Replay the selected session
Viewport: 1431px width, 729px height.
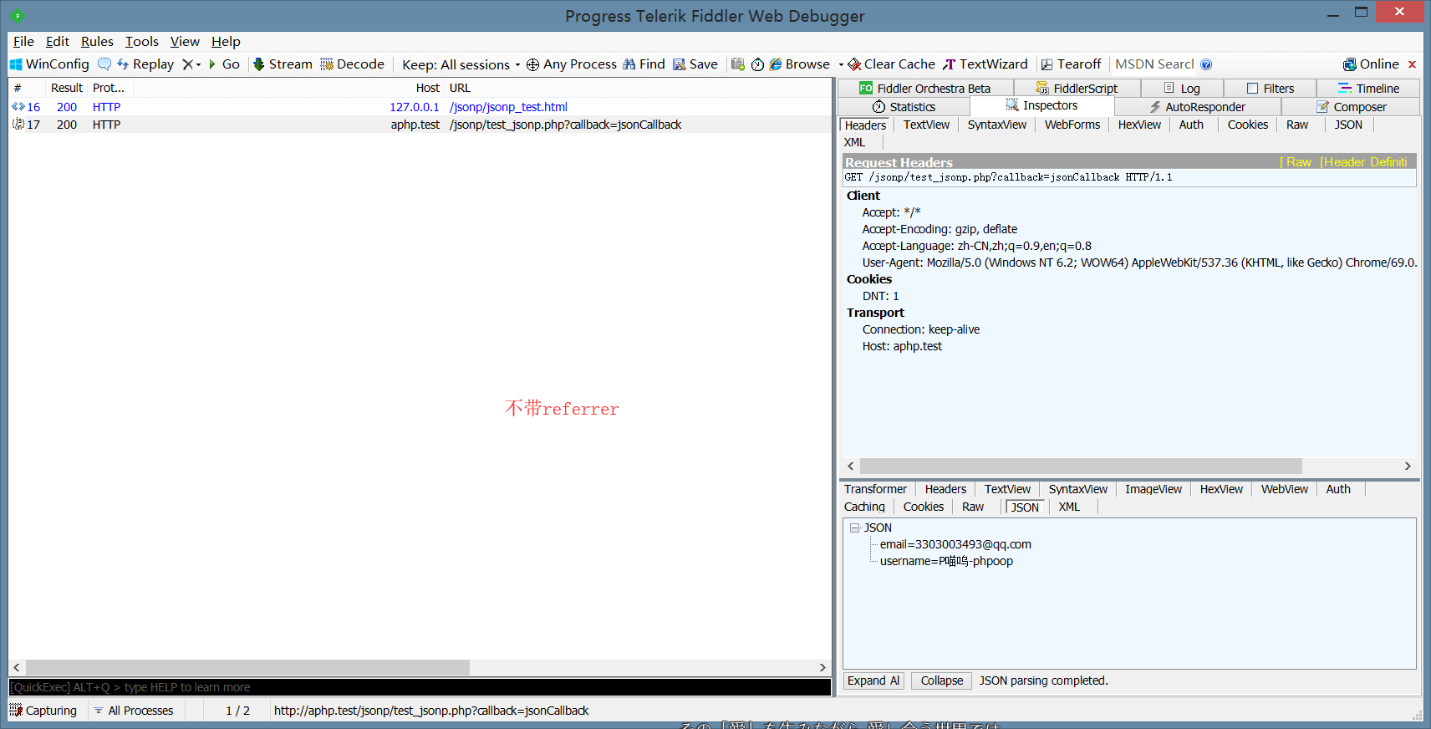click(145, 64)
